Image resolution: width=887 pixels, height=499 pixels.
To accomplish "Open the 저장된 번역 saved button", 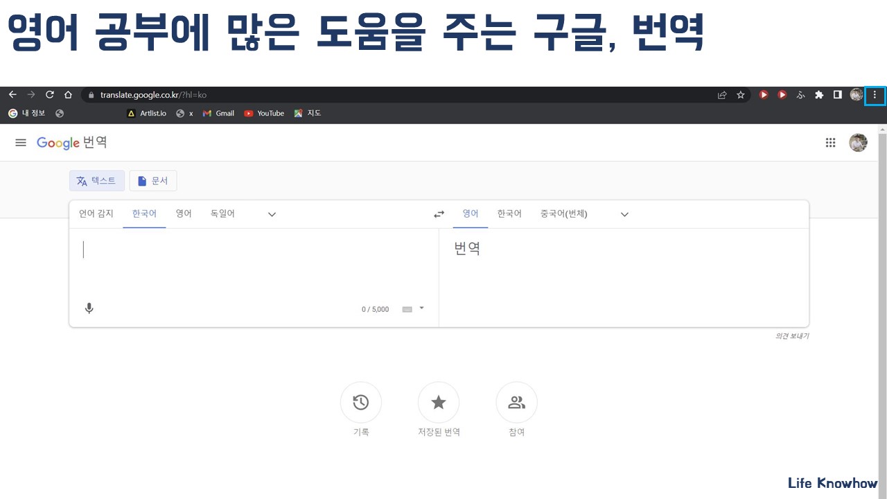I will click(439, 403).
